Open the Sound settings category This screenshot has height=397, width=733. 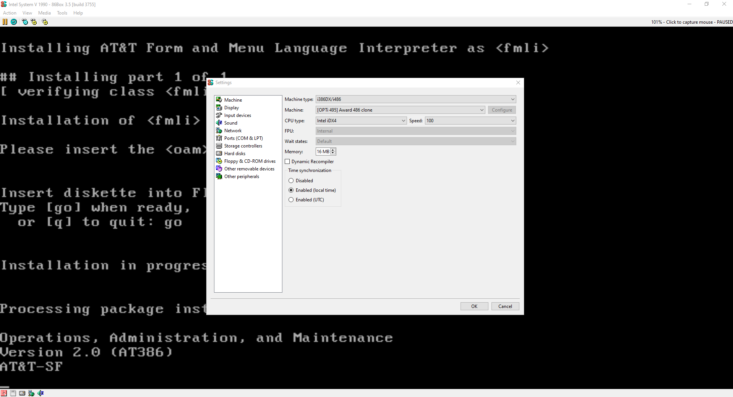point(230,123)
